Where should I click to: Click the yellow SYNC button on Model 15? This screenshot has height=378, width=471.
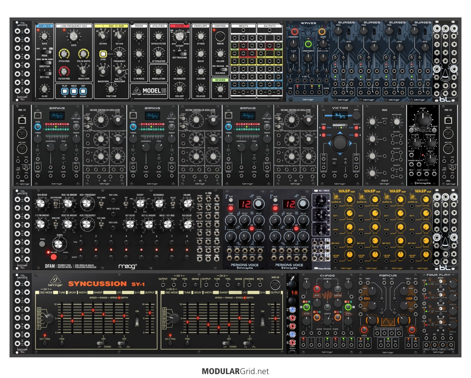(x=103, y=54)
